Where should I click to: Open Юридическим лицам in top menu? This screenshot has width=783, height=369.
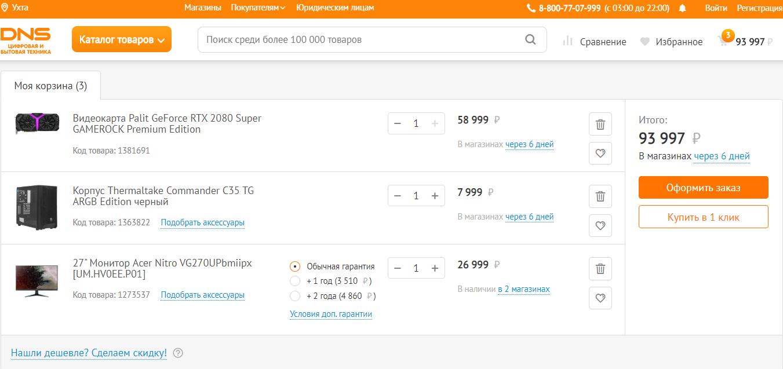pyautogui.click(x=335, y=8)
